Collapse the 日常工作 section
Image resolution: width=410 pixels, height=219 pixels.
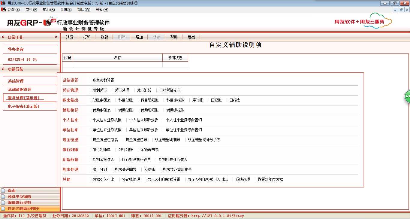click(x=3, y=37)
